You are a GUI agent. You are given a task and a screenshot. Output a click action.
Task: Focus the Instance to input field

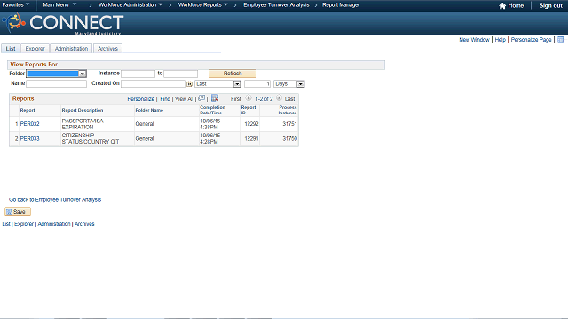pyautogui.click(x=181, y=74)
